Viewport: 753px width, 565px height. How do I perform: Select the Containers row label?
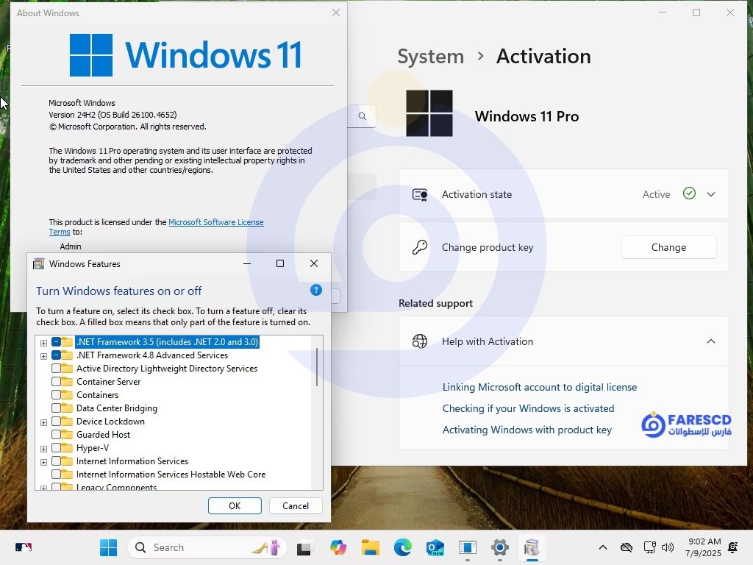(97, 395)
